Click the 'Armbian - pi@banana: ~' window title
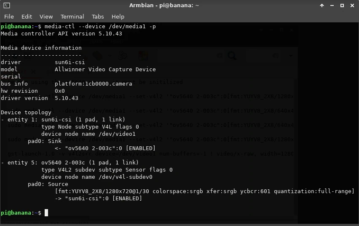Screen dimensions: 359x226 pos(164,5)
